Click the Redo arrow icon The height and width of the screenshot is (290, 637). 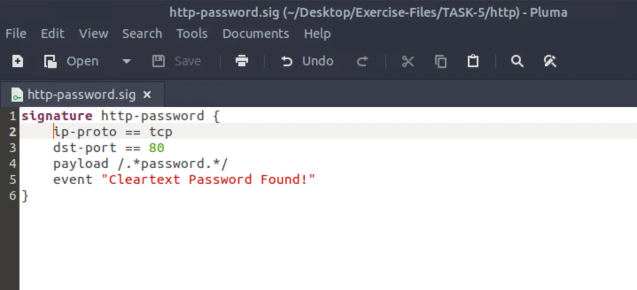click(x=362, y=61)
